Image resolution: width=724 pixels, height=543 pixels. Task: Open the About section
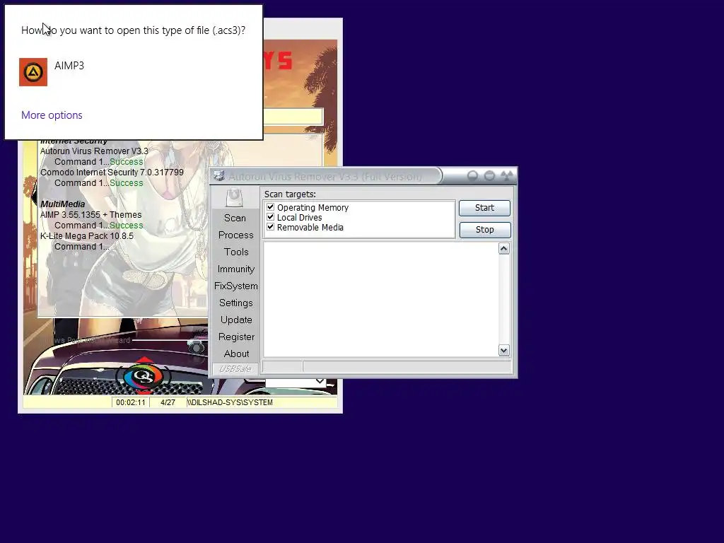tap(236, 354)
